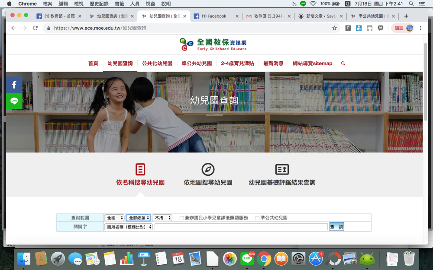Viewport: 433px width, 270px height.
Task: Open Numbers chart icon in Dock
Action: pos(127,259)
